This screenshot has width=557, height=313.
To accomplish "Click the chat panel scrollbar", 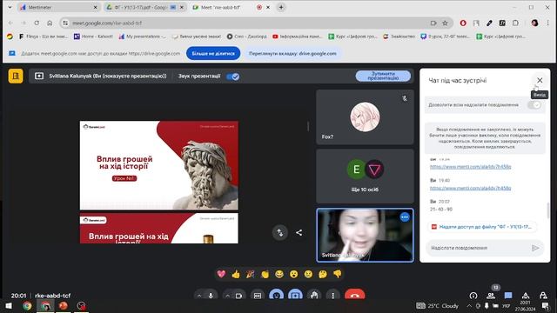I will (x=548, y=210).
